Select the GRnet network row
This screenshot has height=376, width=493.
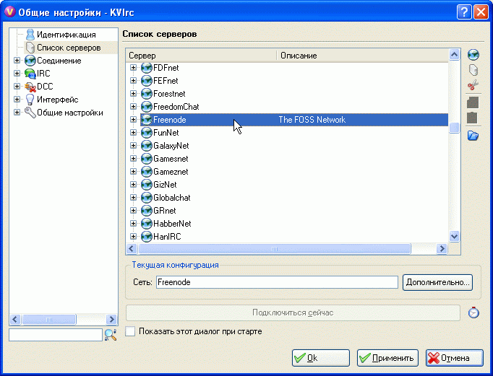(x=294, y=211)
